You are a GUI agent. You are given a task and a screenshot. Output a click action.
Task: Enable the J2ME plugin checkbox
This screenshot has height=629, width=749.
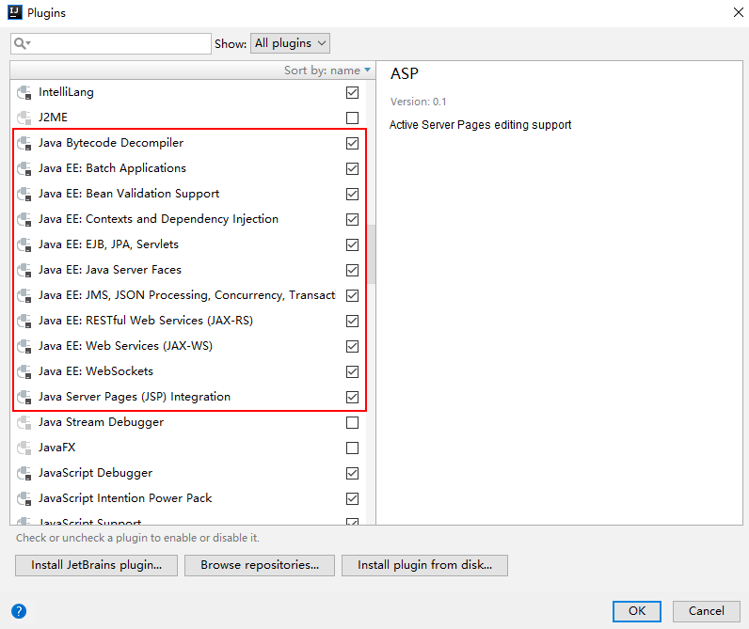tap(352, 118)
